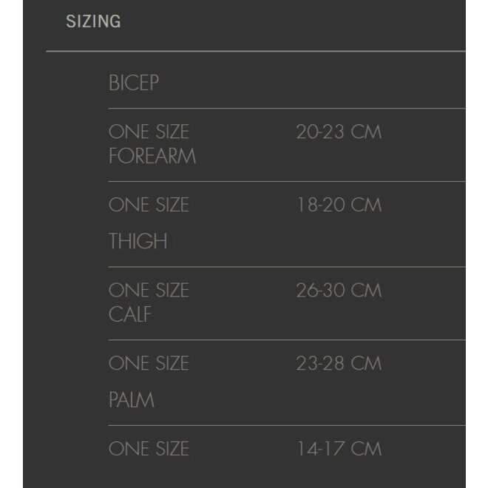The image size is (488, 488).
Task: Click the PALM label
Action: coord(132,400)
